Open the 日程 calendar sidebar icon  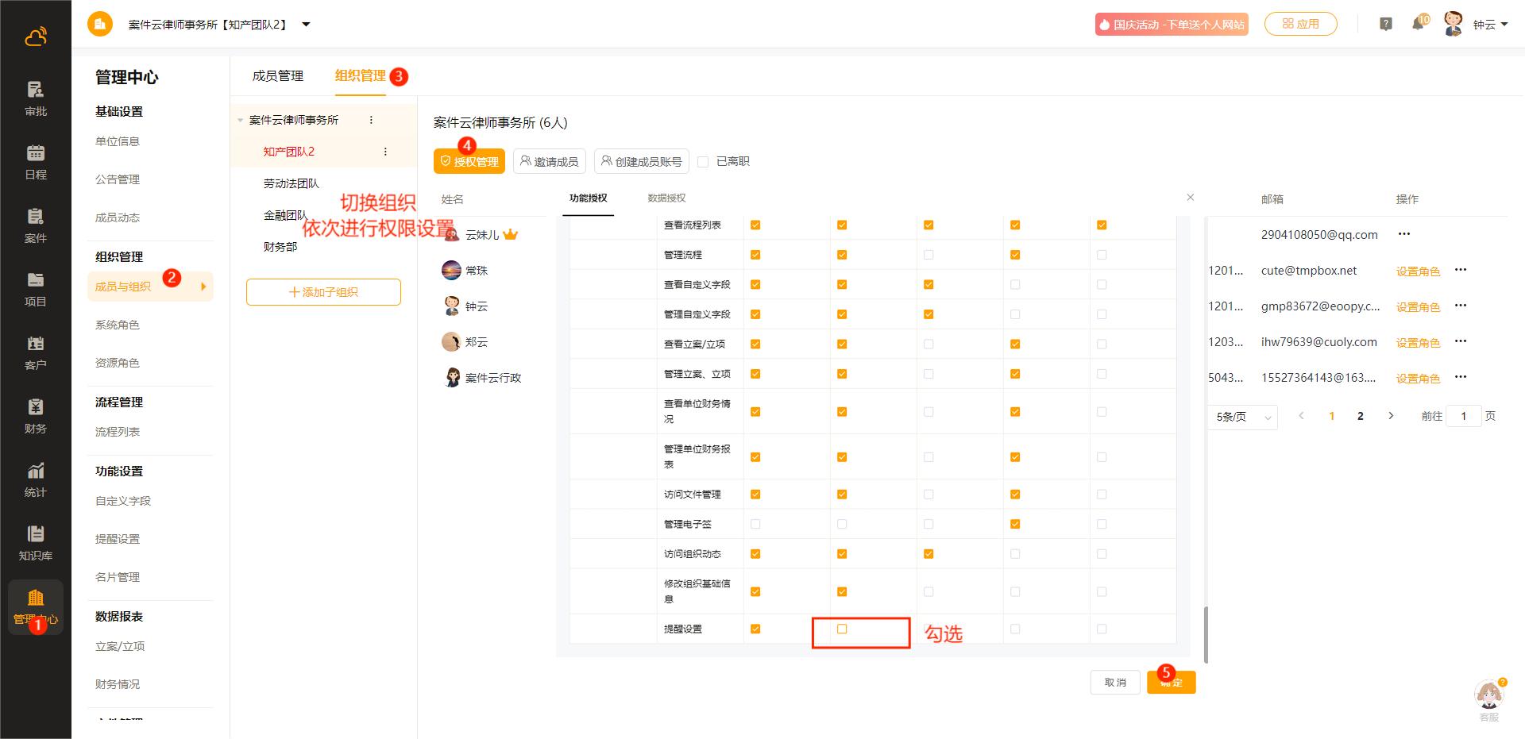(x=35, y=161)
